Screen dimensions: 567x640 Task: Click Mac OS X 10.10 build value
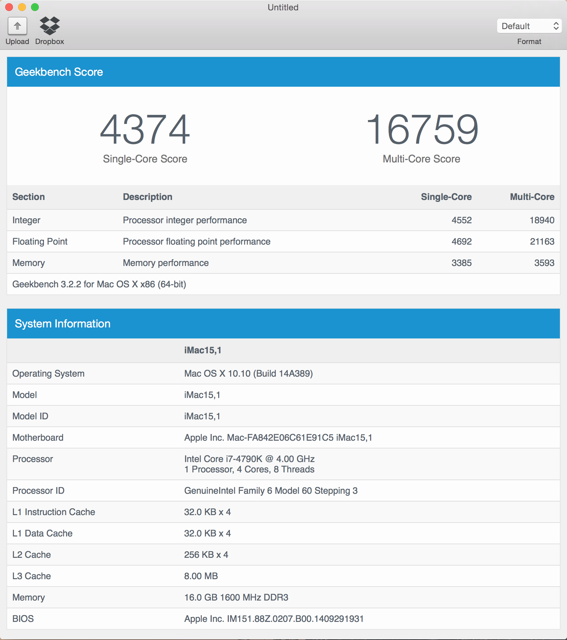[x=249, y=374]
